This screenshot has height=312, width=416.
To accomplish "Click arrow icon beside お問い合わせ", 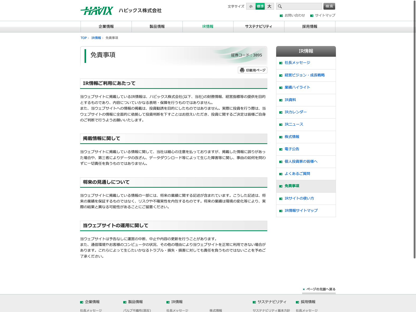I will (281, 16).
